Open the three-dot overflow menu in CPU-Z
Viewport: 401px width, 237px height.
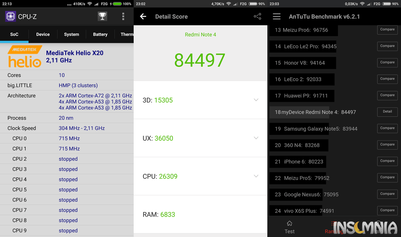click(123, 16)
